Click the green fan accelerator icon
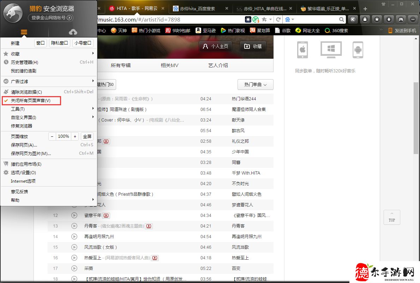This screenshot has width=420, height=283. pyautogui.click(x=256, y=19)
